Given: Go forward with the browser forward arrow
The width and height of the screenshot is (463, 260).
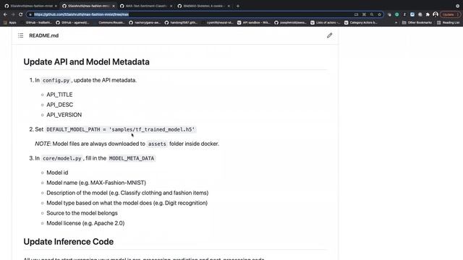Looking at the screenshot, I should coord(13,14).
